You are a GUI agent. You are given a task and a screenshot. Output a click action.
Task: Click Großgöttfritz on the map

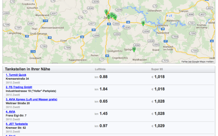(x=115, y=51)
